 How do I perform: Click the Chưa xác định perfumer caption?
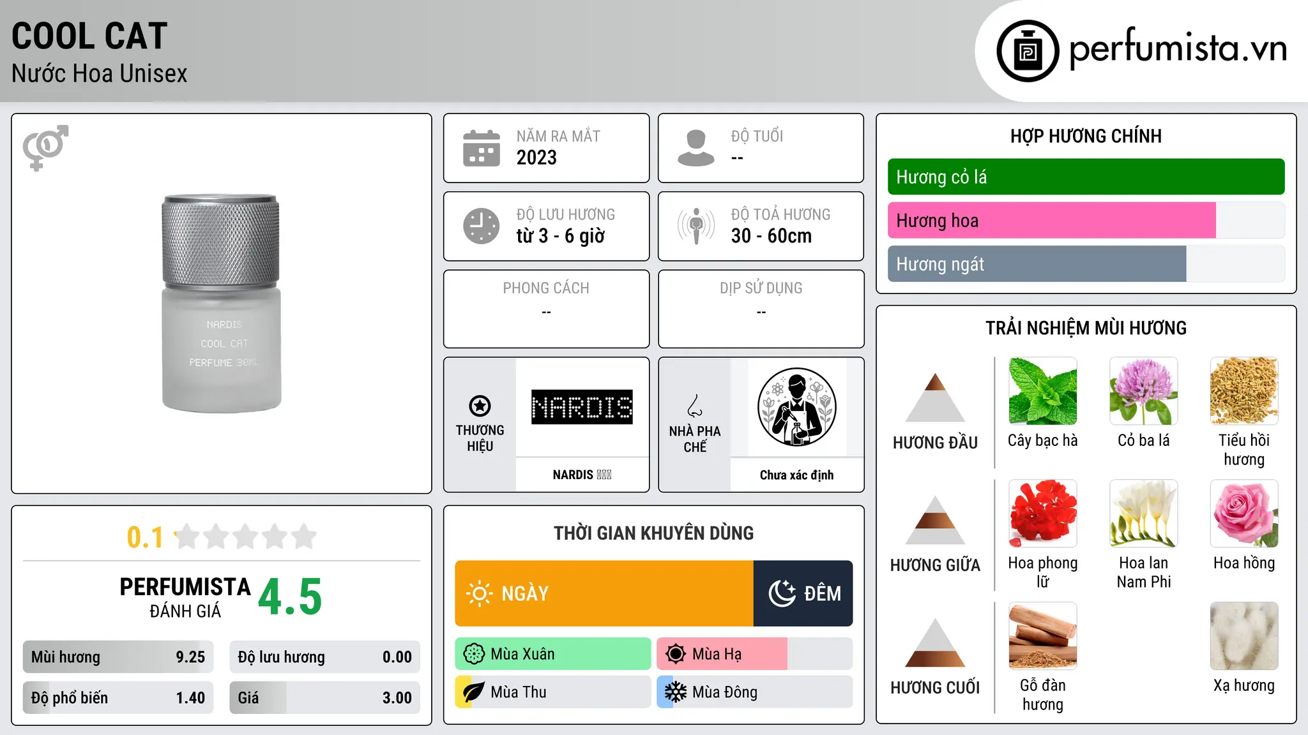[797, 475]
